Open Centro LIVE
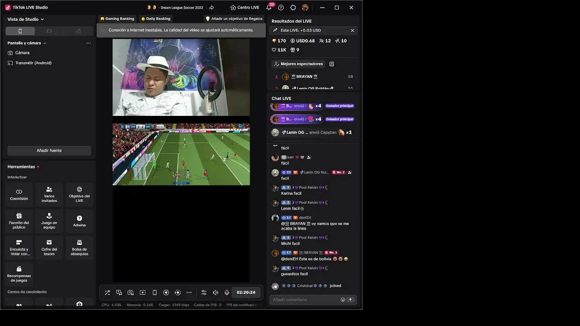This screenshot has width=580, height=326. (245, 8)
